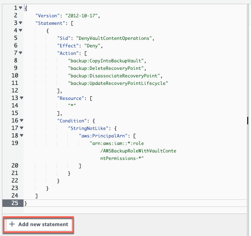Click "backup:CopyIntoBackupVault" action
251x236 pixels.
click(106, 61)
